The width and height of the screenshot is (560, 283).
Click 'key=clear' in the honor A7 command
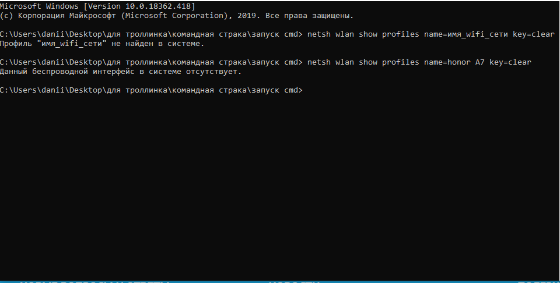coord(510,62)
